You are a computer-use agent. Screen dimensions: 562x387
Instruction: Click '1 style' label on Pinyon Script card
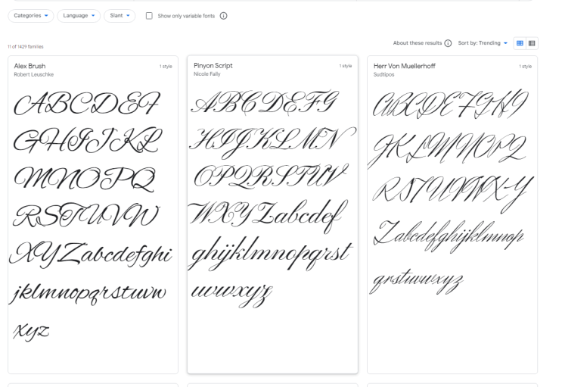346,66
